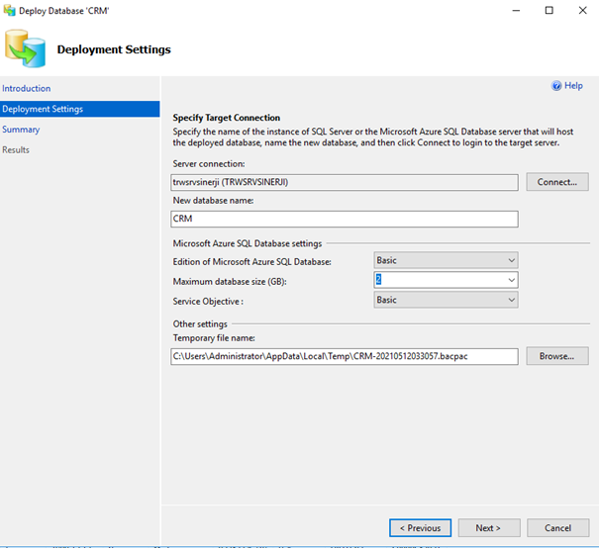Click the Deployment Settings page title

point(114,49)
